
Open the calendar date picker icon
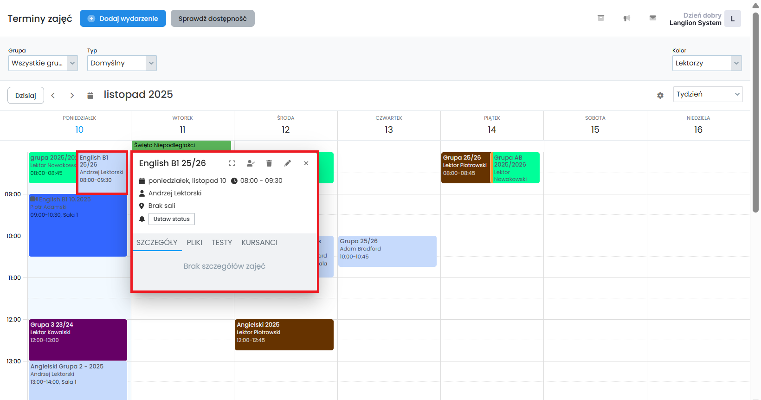click(90, 95)
